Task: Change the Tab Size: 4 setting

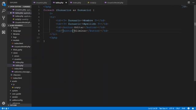Action: (x=163, y=108)
